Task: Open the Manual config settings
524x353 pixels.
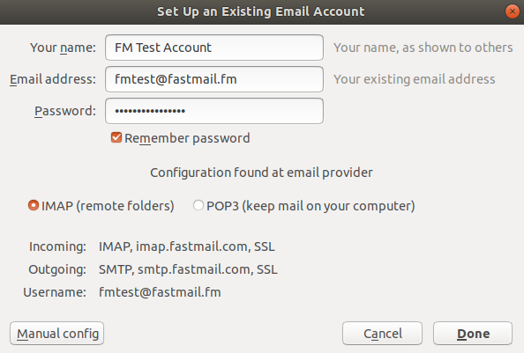Action: 56,334
